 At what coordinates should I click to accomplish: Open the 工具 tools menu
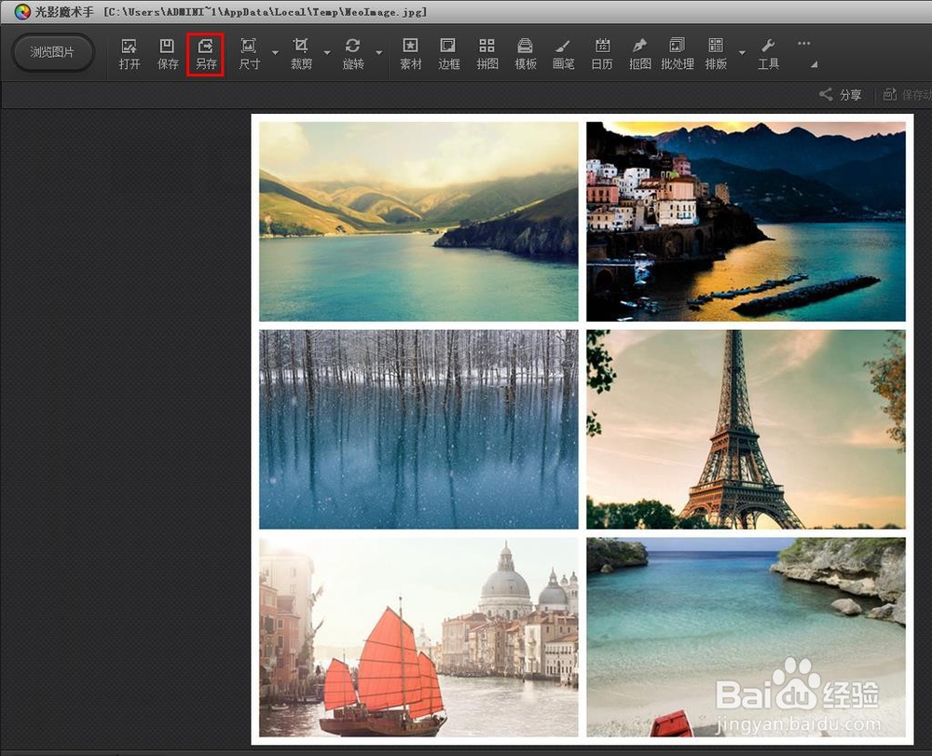tap(768, 54)
